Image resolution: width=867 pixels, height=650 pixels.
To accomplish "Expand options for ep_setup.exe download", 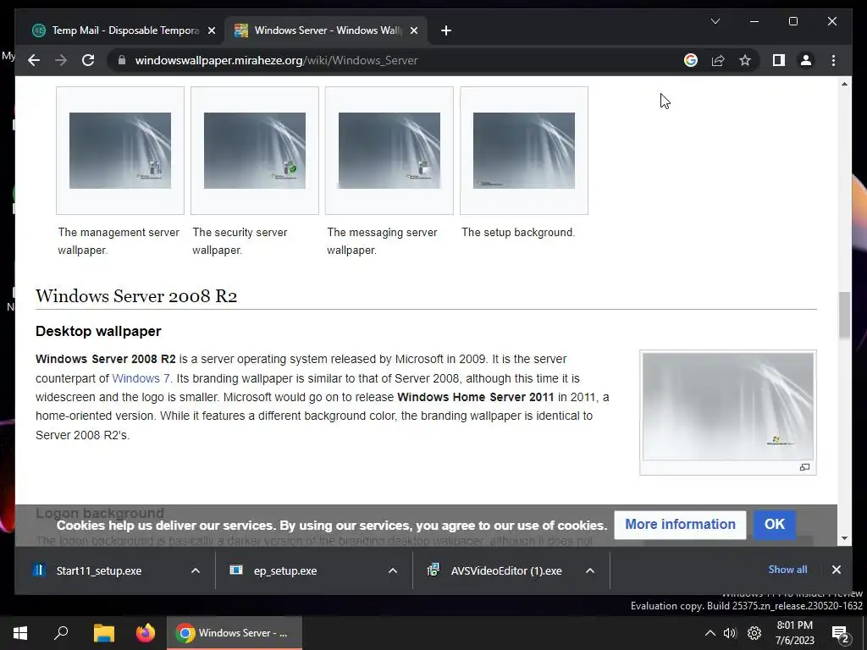I will pos(393,570).
